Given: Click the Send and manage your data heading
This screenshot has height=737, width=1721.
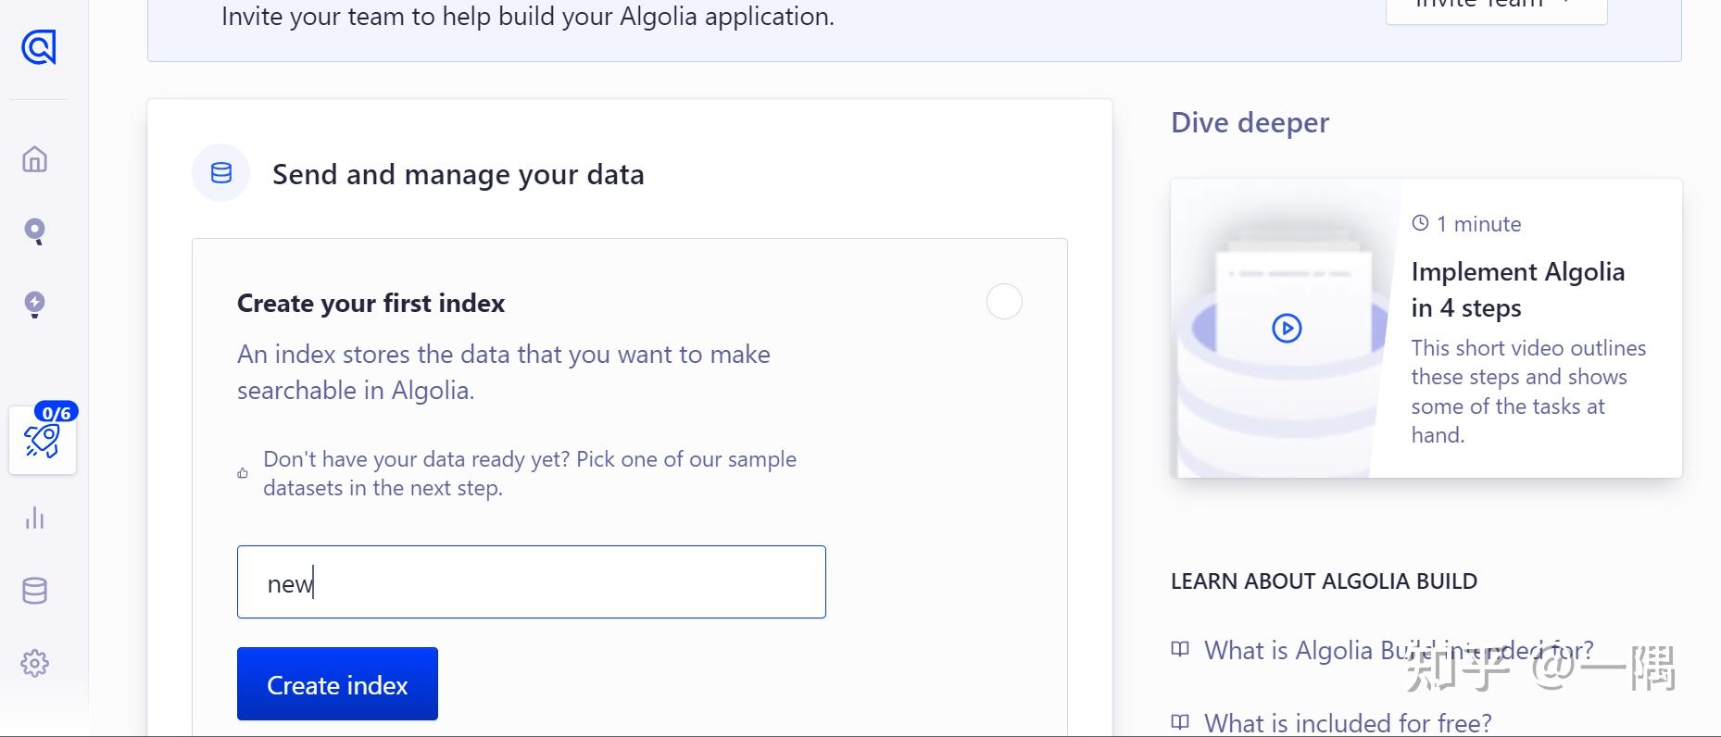Looking at the screenshot, I should click(458, 174).
